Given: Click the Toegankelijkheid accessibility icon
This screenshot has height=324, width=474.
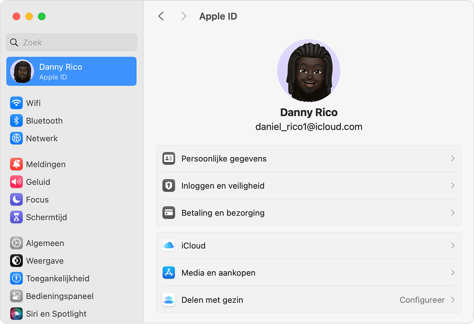Looking at the screenshot, I should click(16, 279).
